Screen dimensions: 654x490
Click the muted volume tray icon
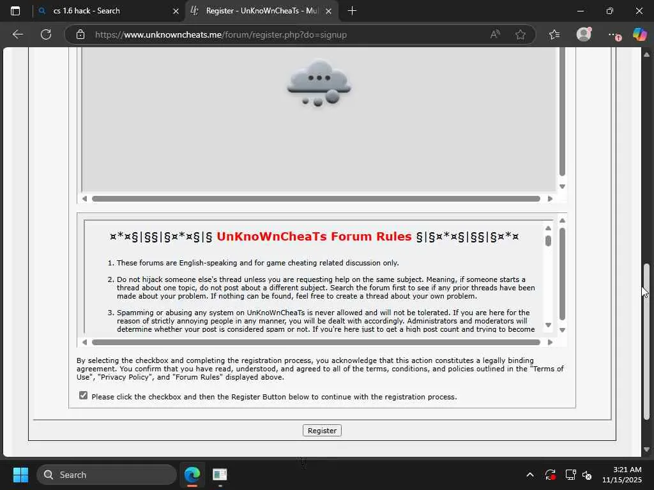coord(588,475)
